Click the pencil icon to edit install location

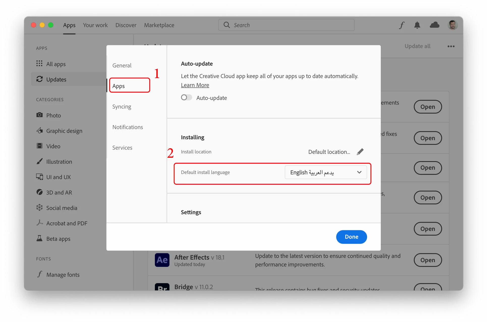tap(360, 152)
